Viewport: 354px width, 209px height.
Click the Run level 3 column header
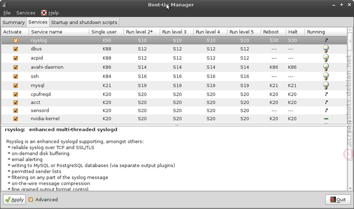(x=177, y=32)
